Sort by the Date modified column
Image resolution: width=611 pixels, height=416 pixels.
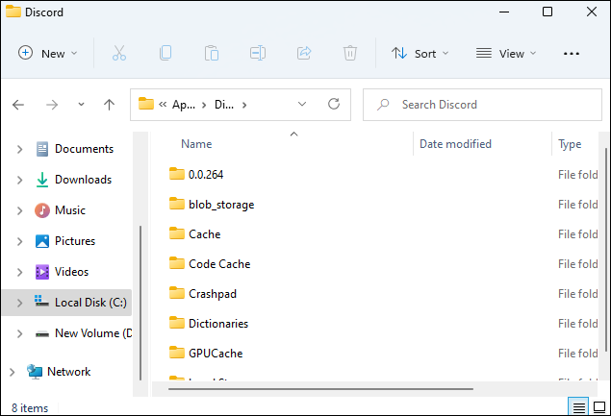(455, 144)
